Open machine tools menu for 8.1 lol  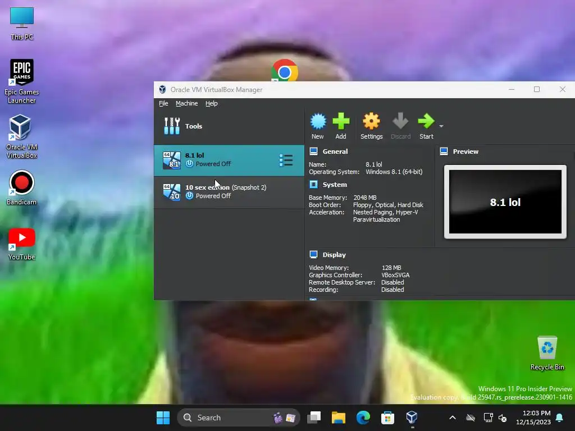[286, 160]
